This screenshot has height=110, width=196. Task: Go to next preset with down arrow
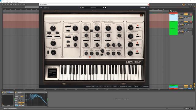106,8
